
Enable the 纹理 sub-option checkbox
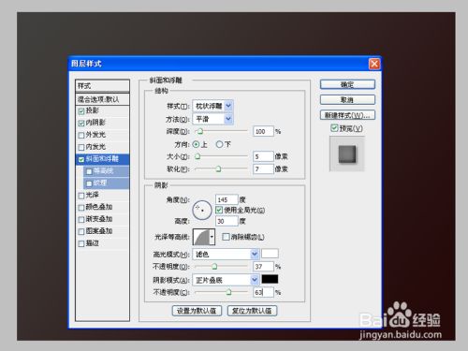89,183
